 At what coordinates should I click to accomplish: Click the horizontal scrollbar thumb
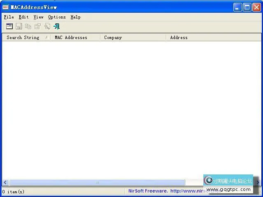click(x=97, y=183)
